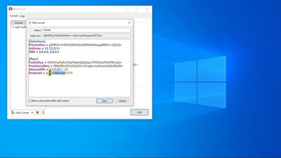Select the hstuah tunnel in the list
This screenshot has height=158, width=281.
[x=18, y=23]
